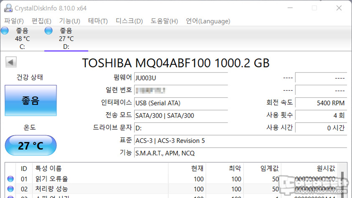Image resolution: width=352 pixels, height=198 pixels.
Task: Click the firmware field JU003U
Action: [181, 78]
